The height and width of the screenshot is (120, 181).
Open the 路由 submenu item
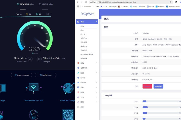click(82, 30)
